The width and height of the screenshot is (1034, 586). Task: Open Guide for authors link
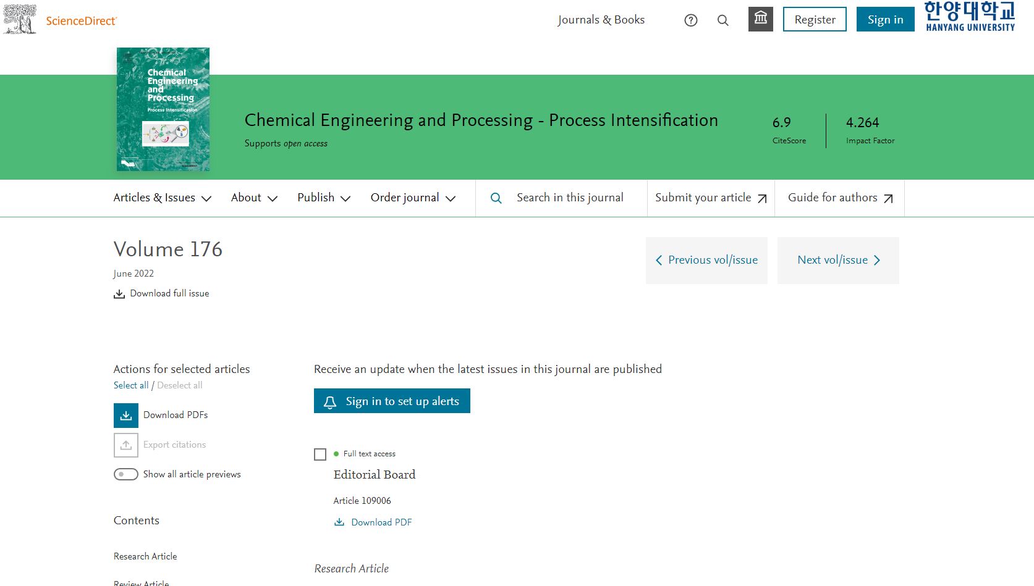click(839, 198)
